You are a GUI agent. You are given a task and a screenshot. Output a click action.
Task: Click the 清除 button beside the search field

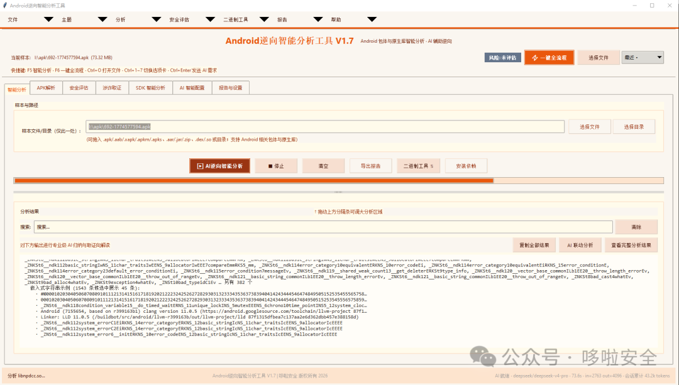click(x=636, y=227)
